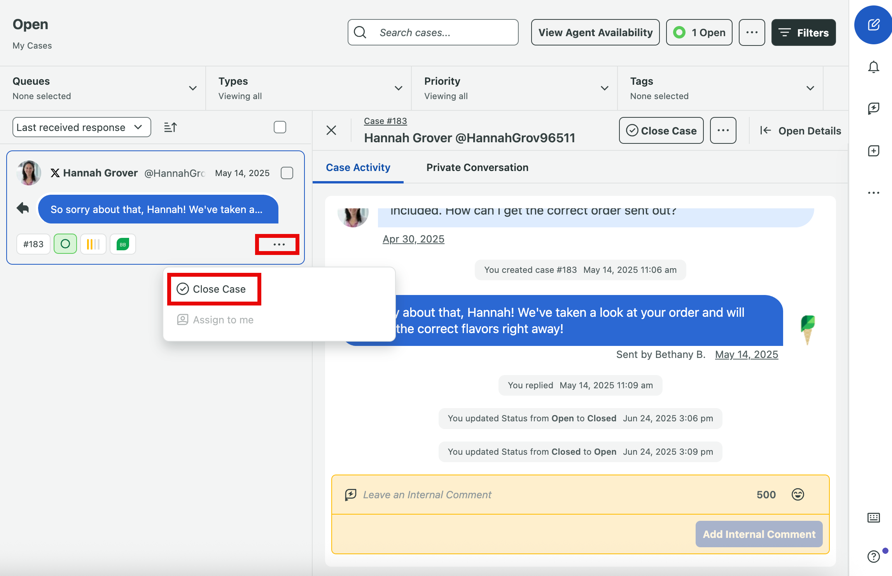Select Close Case from the context menu
892x576 pixels.
pyautogui.click(x=214, y=289)
